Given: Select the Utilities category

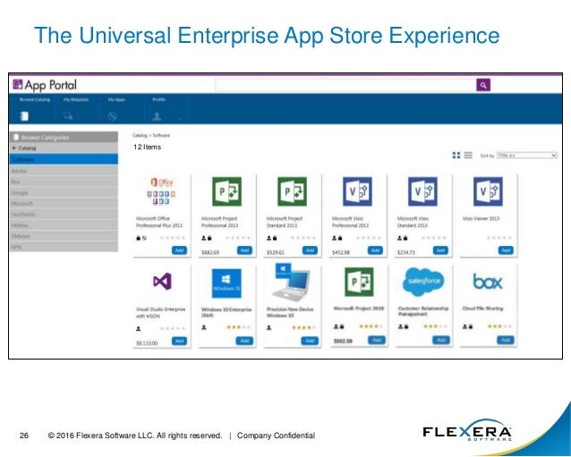Looking at the screenshot, I should coord(64,225).
